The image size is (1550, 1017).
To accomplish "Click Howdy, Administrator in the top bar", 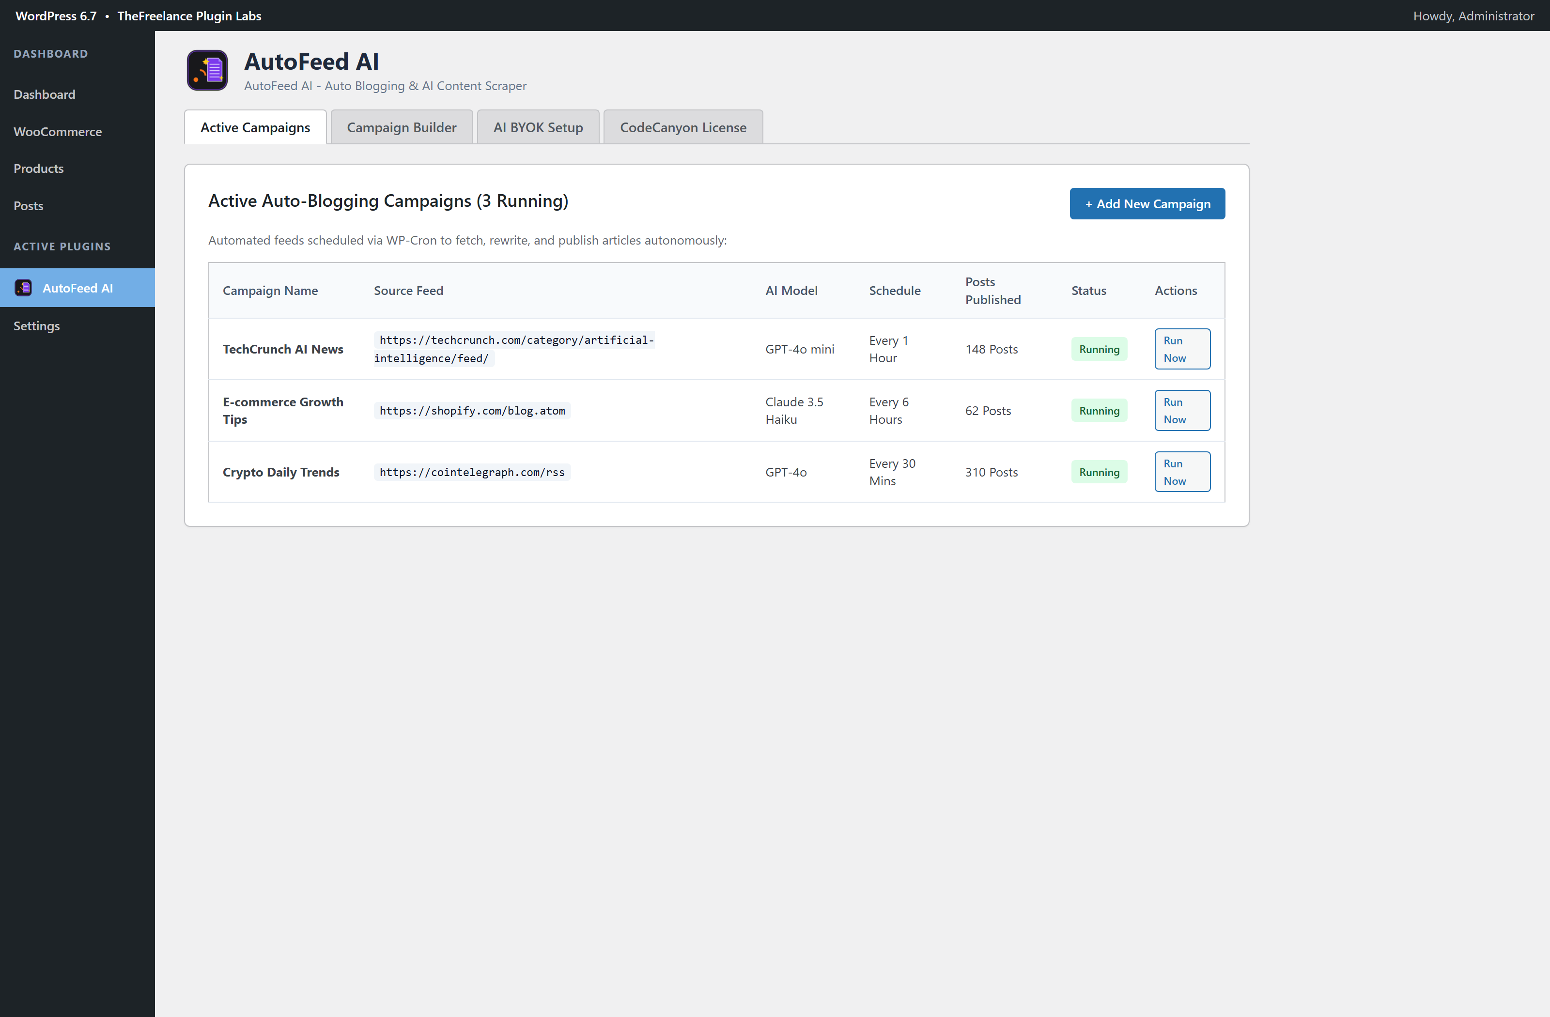I will [1473, 15].
